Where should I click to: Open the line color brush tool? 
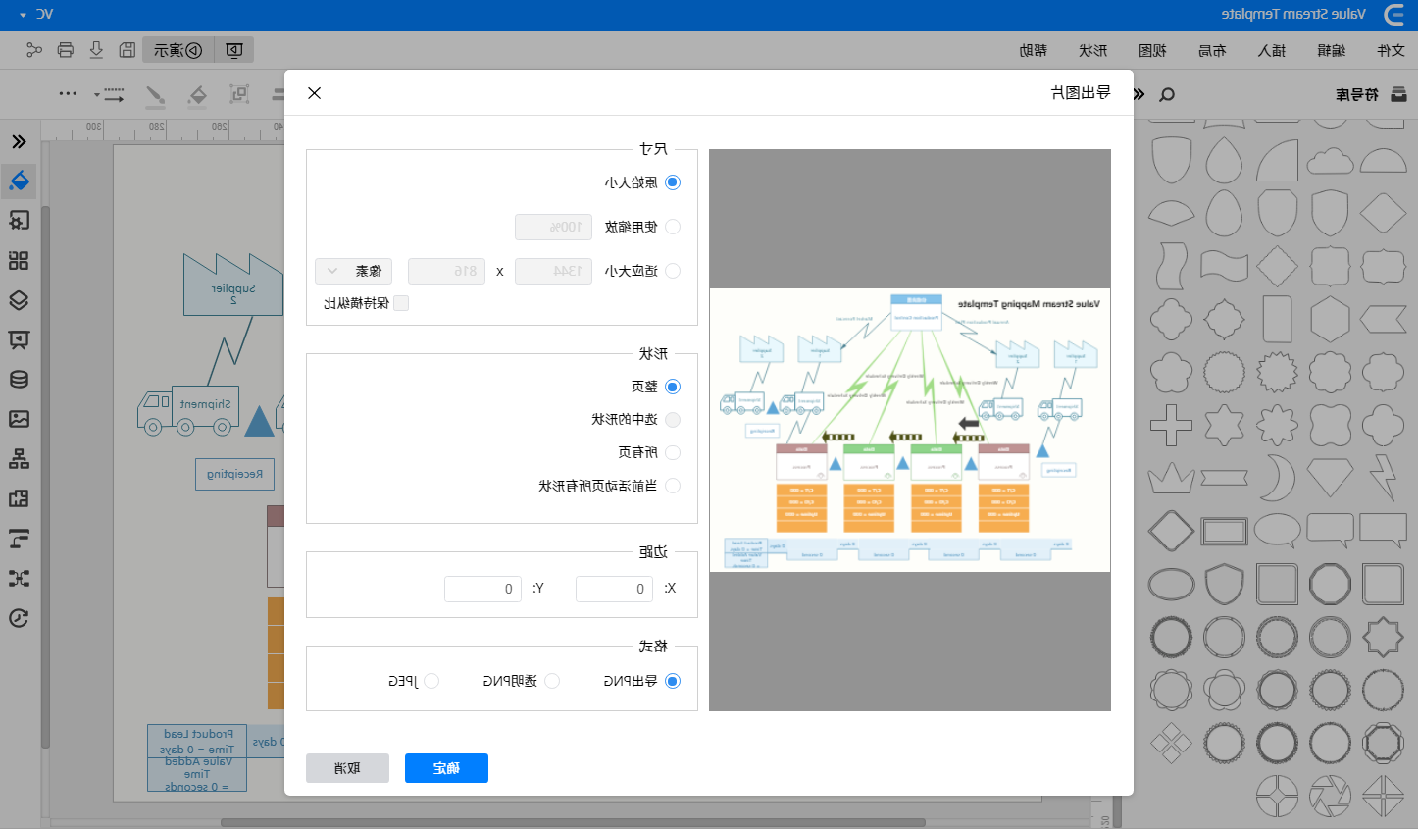(155, 94)
